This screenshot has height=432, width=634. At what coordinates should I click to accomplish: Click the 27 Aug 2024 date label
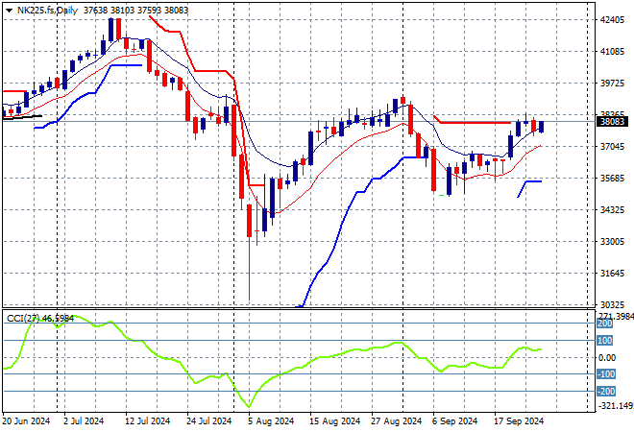pos(396,421)
